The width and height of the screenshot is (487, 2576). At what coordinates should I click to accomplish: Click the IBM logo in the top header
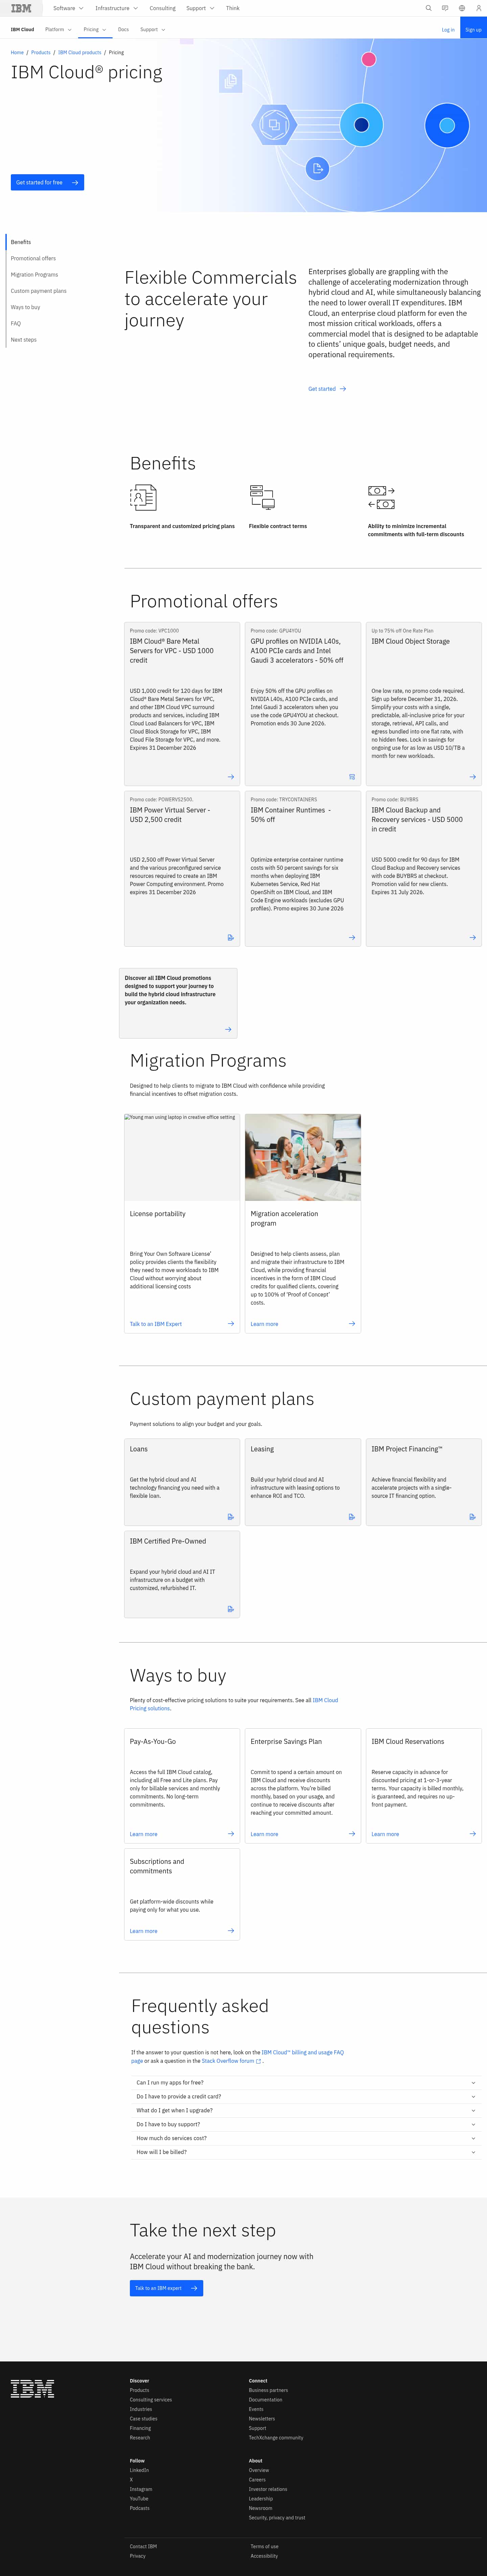[x=21, y=8]
